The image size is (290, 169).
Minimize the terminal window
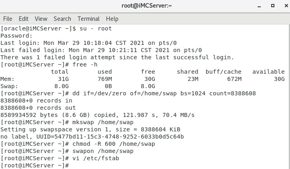click(x=259, y=6)
